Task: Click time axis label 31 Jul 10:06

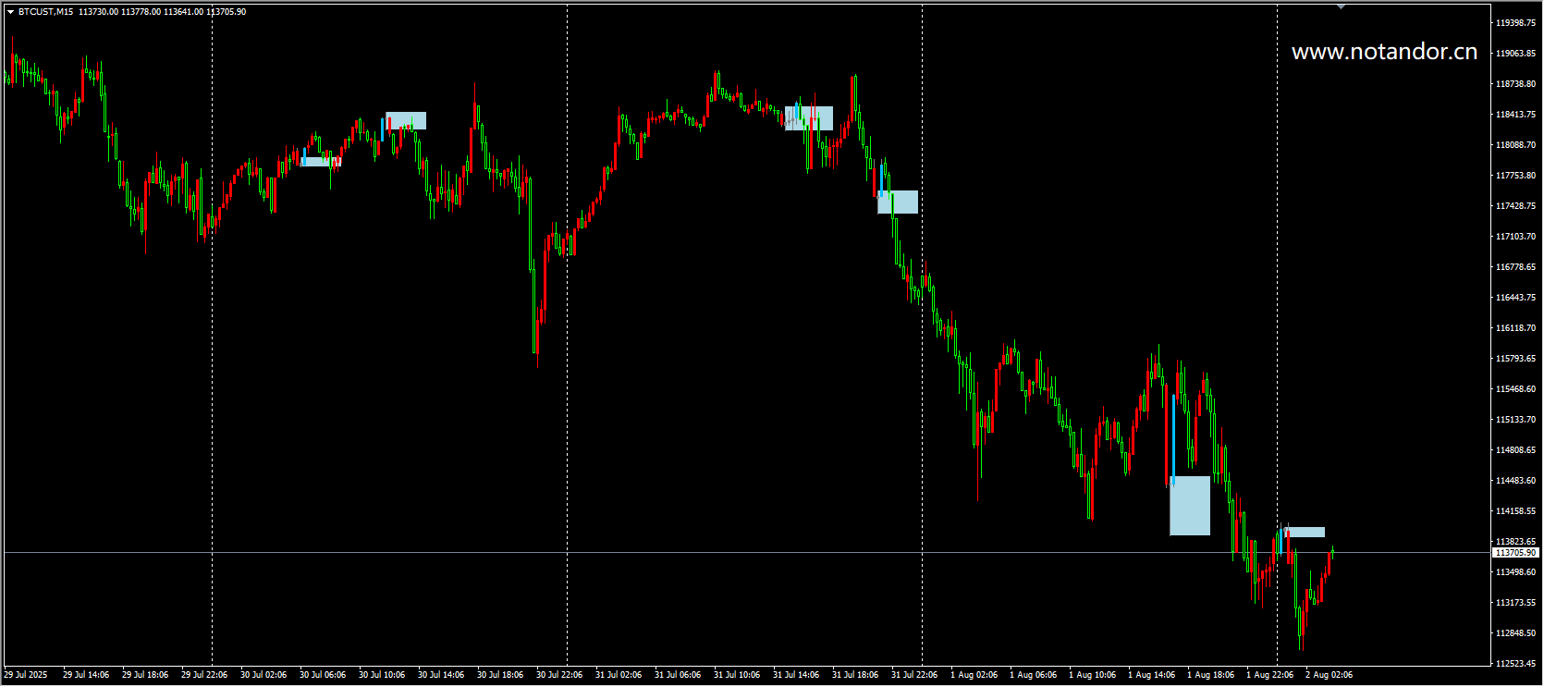Action: (x=737, y=675)
